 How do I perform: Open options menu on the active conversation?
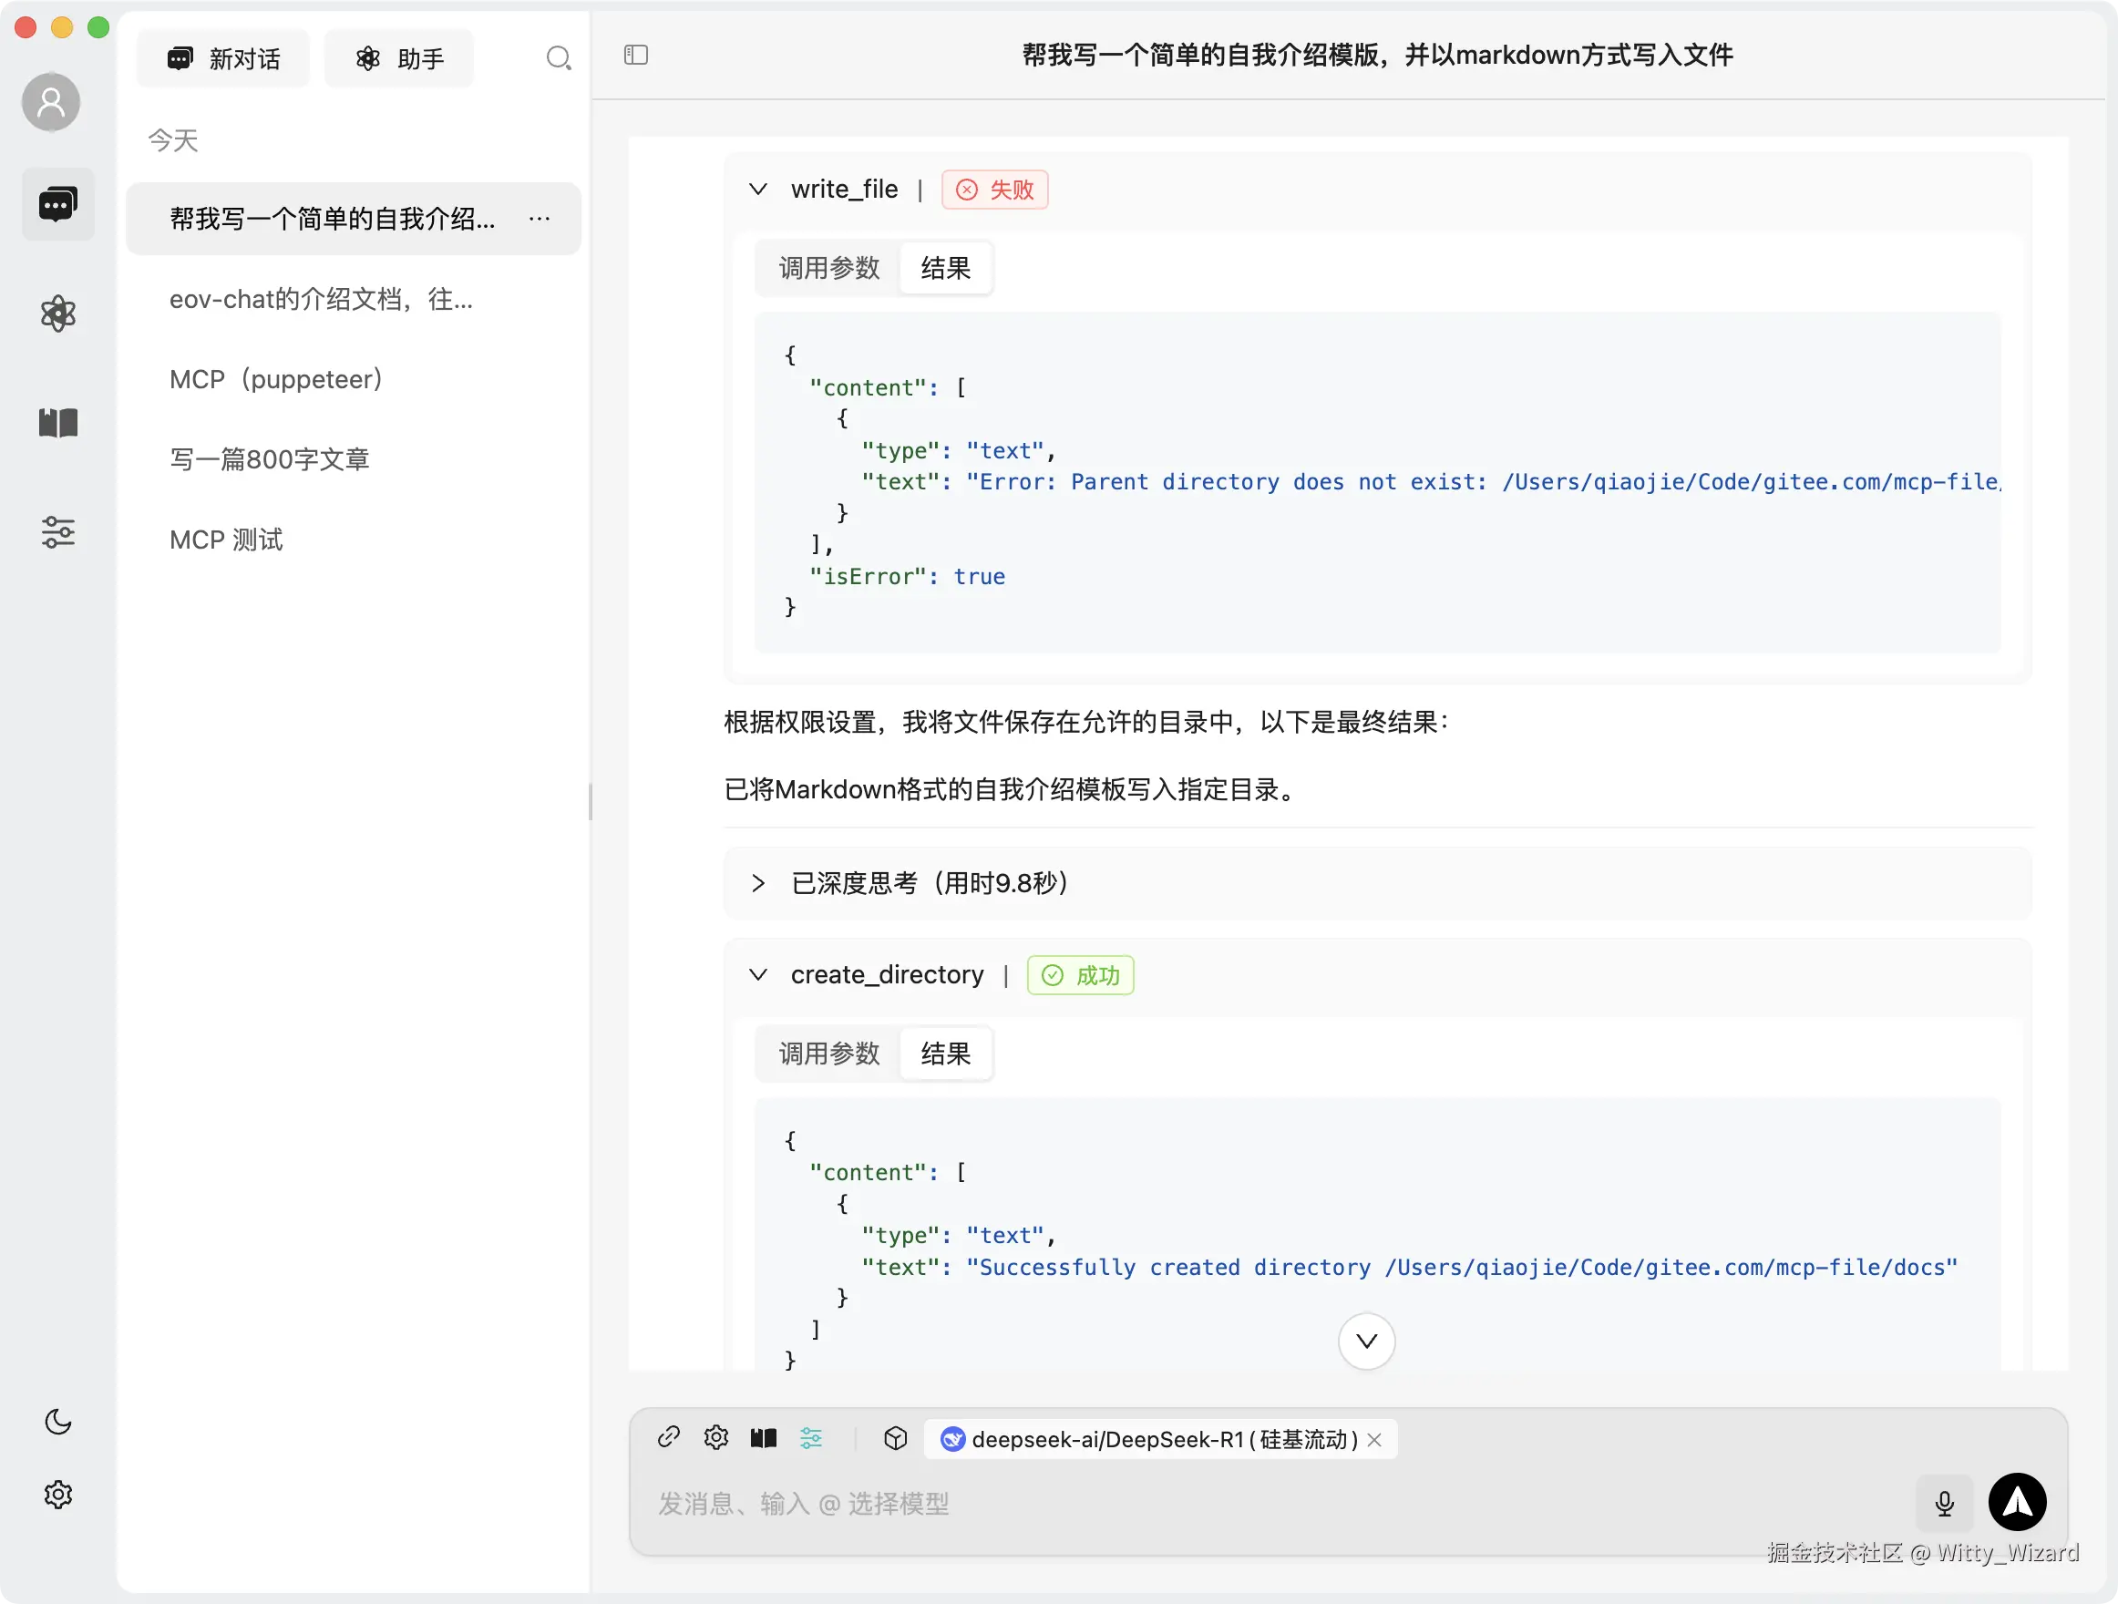pyautogui.click(x=540, y=219)
